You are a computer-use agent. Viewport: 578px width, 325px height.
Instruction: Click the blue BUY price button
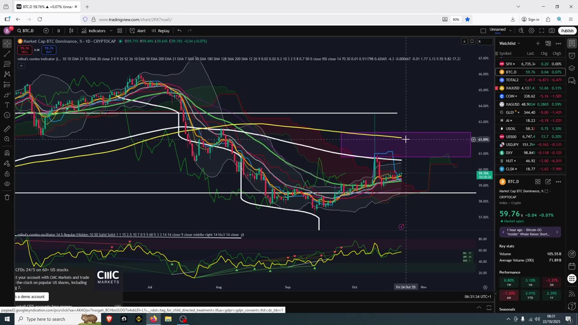click(x=49, y=50)
